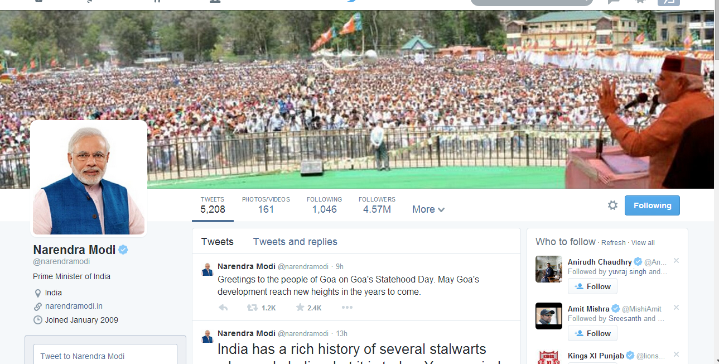The image size is (719, 364).
Task: Dismiss Anirudh Chaudhry suggestion
Action: point(676,261)
